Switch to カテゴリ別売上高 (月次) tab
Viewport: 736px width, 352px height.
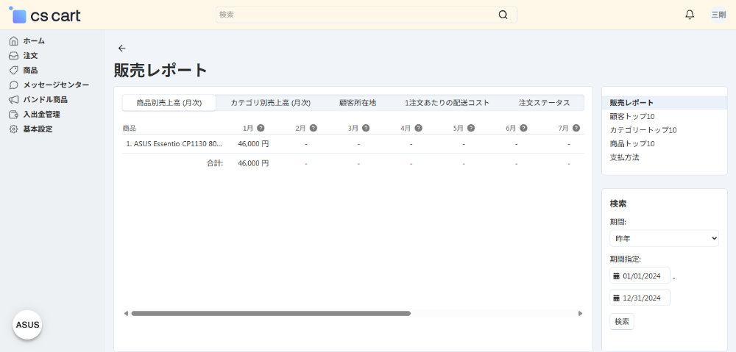point(270,103)
